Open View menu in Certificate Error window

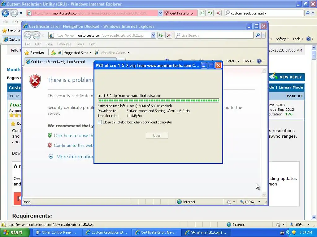pyautogui.click(x=49, y=44)
